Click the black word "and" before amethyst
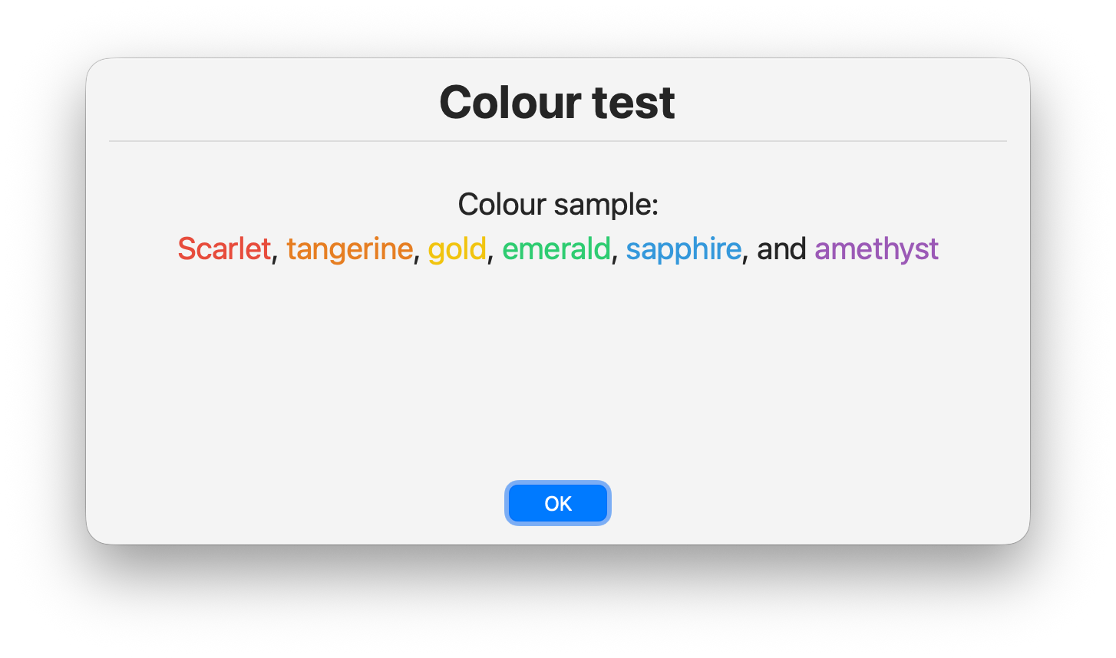Screen dimensions: 1116x658 781,249
